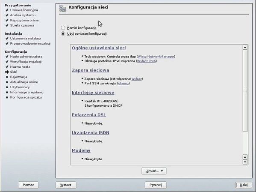Click the checkmark next to Umowa licencyjna
256x192 pixels.
[7, 10]
